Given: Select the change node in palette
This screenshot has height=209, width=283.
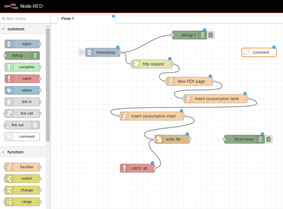Looking at the screenshot, I should click(x=22, y=190).
